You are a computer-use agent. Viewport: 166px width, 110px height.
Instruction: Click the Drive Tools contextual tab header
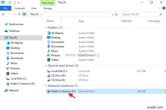tap(48, 3)
